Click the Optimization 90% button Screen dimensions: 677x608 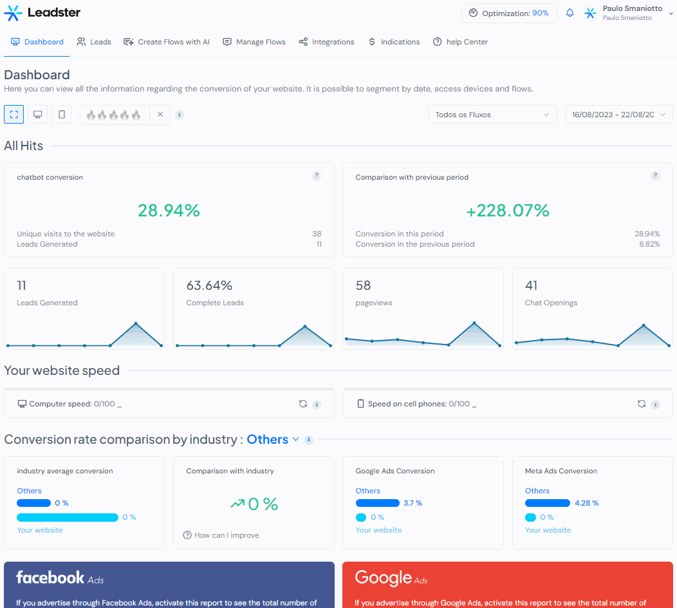pyautogui.click(x=509, y=13)
